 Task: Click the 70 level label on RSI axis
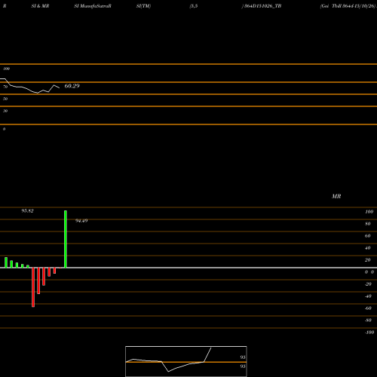5,87
